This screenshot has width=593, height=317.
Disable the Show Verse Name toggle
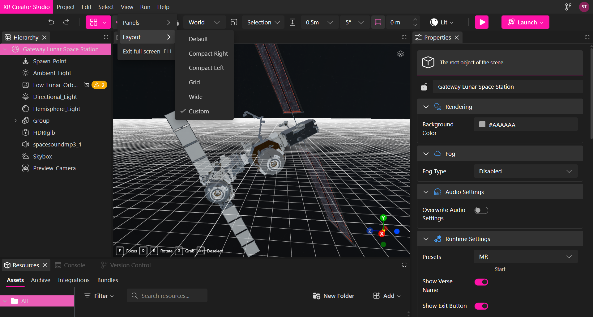click(481, 282)
